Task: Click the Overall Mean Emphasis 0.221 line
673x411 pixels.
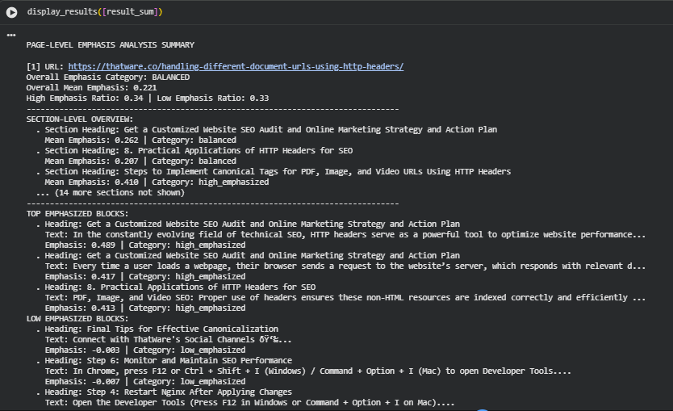Action: pyautogui.click(x=91, y=88)
